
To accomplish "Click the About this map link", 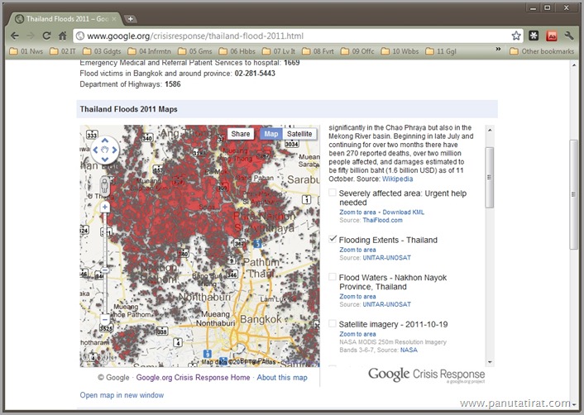I will [282, 378].
